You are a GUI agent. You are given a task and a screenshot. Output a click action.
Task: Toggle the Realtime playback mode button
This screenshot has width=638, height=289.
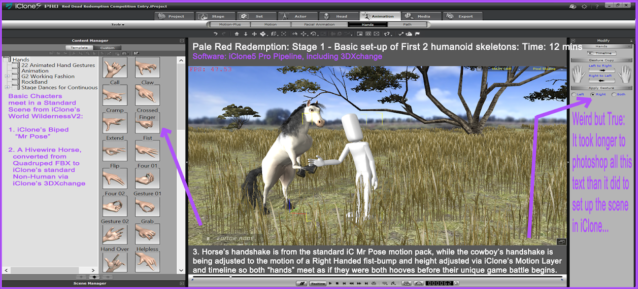click(318, 283)
